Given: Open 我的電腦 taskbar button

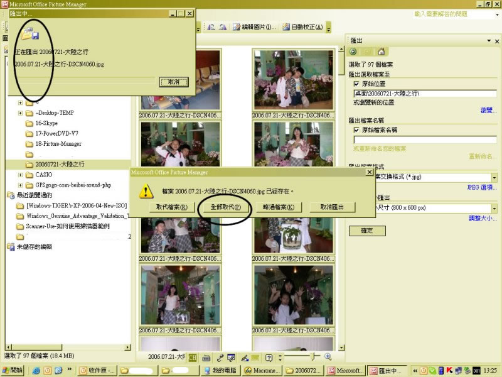Looking at the screenshot, I should click(x=220, y=371).
